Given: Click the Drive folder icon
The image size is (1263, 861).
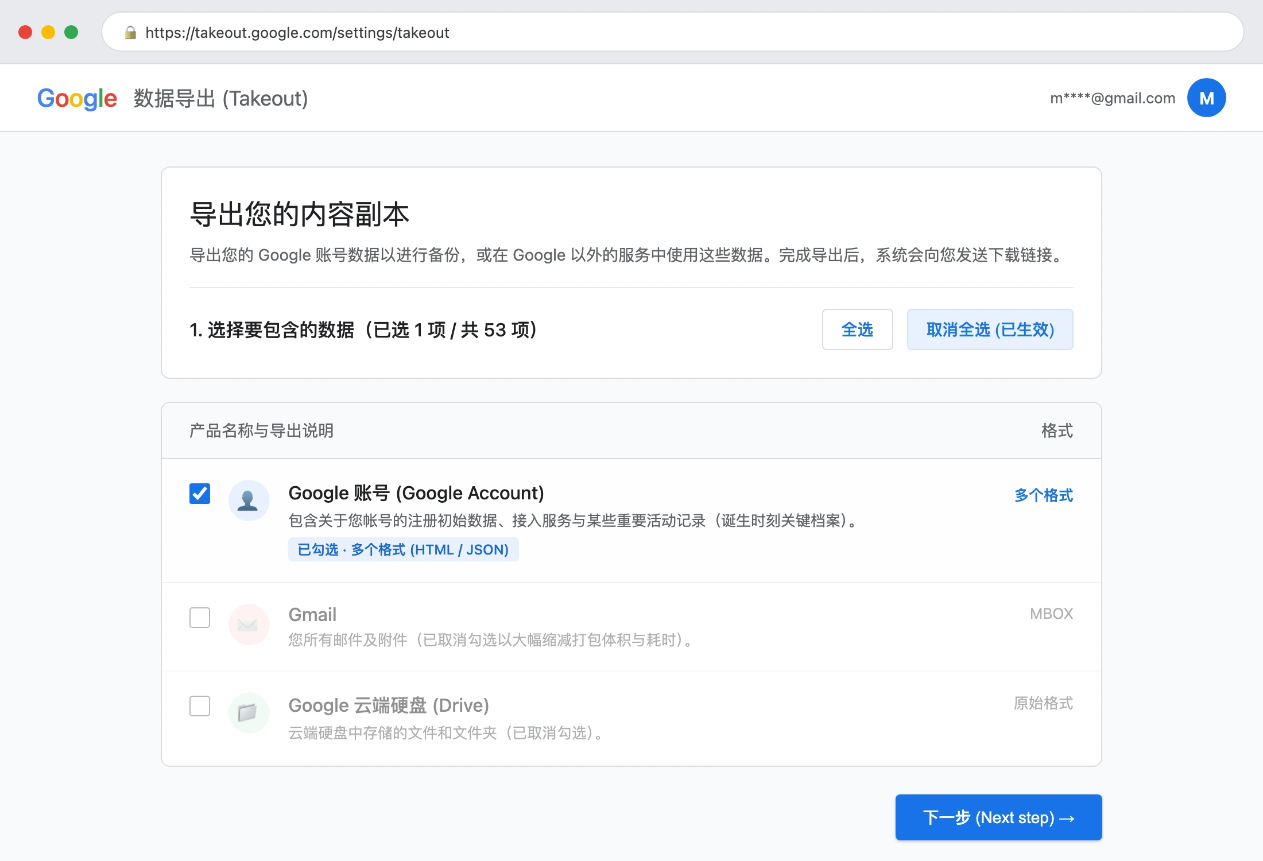Looking at the screenshot, I should 249,713.
